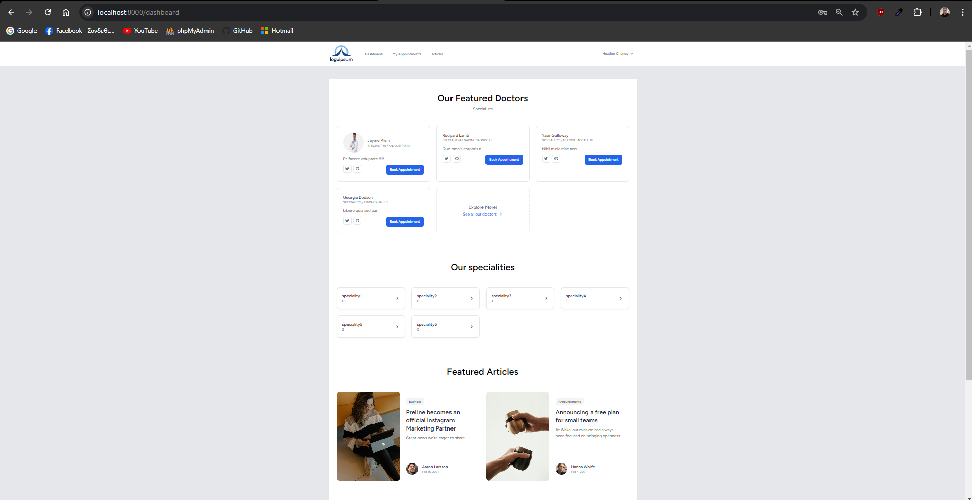Viewport: 972px width, 500px height.
Task: Open Yasir Galloway's GitHub icon
Action: [556, 159]
